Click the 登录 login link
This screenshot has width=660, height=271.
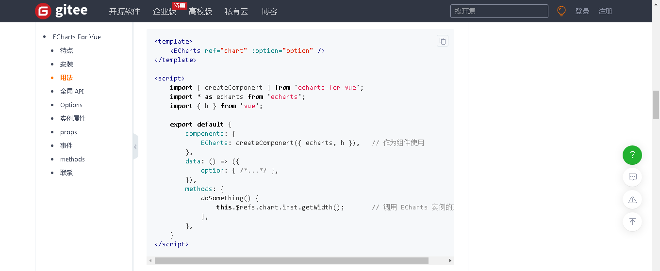click(x=582, y=11)
